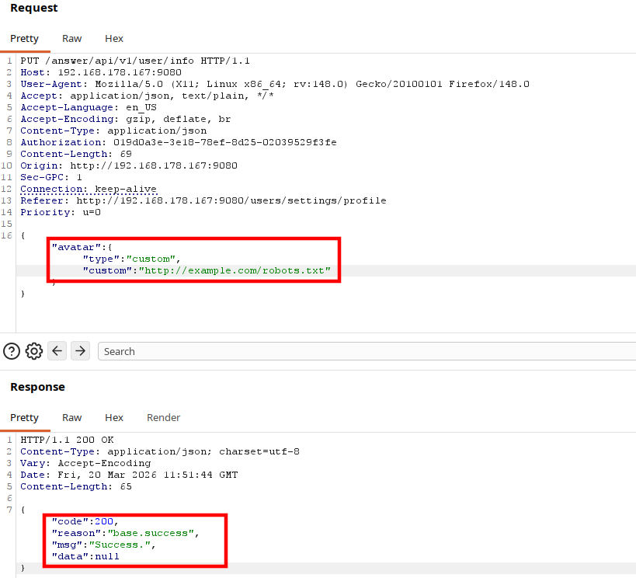Click the PUT request line
Screen dimensions: 636x578
coord(135,61)
